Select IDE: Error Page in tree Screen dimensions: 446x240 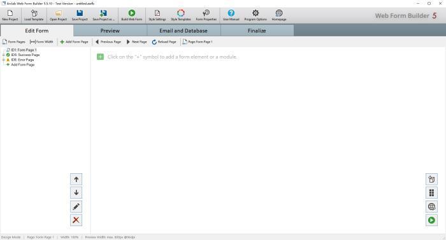pyautogui.click(x=22, y=60)
